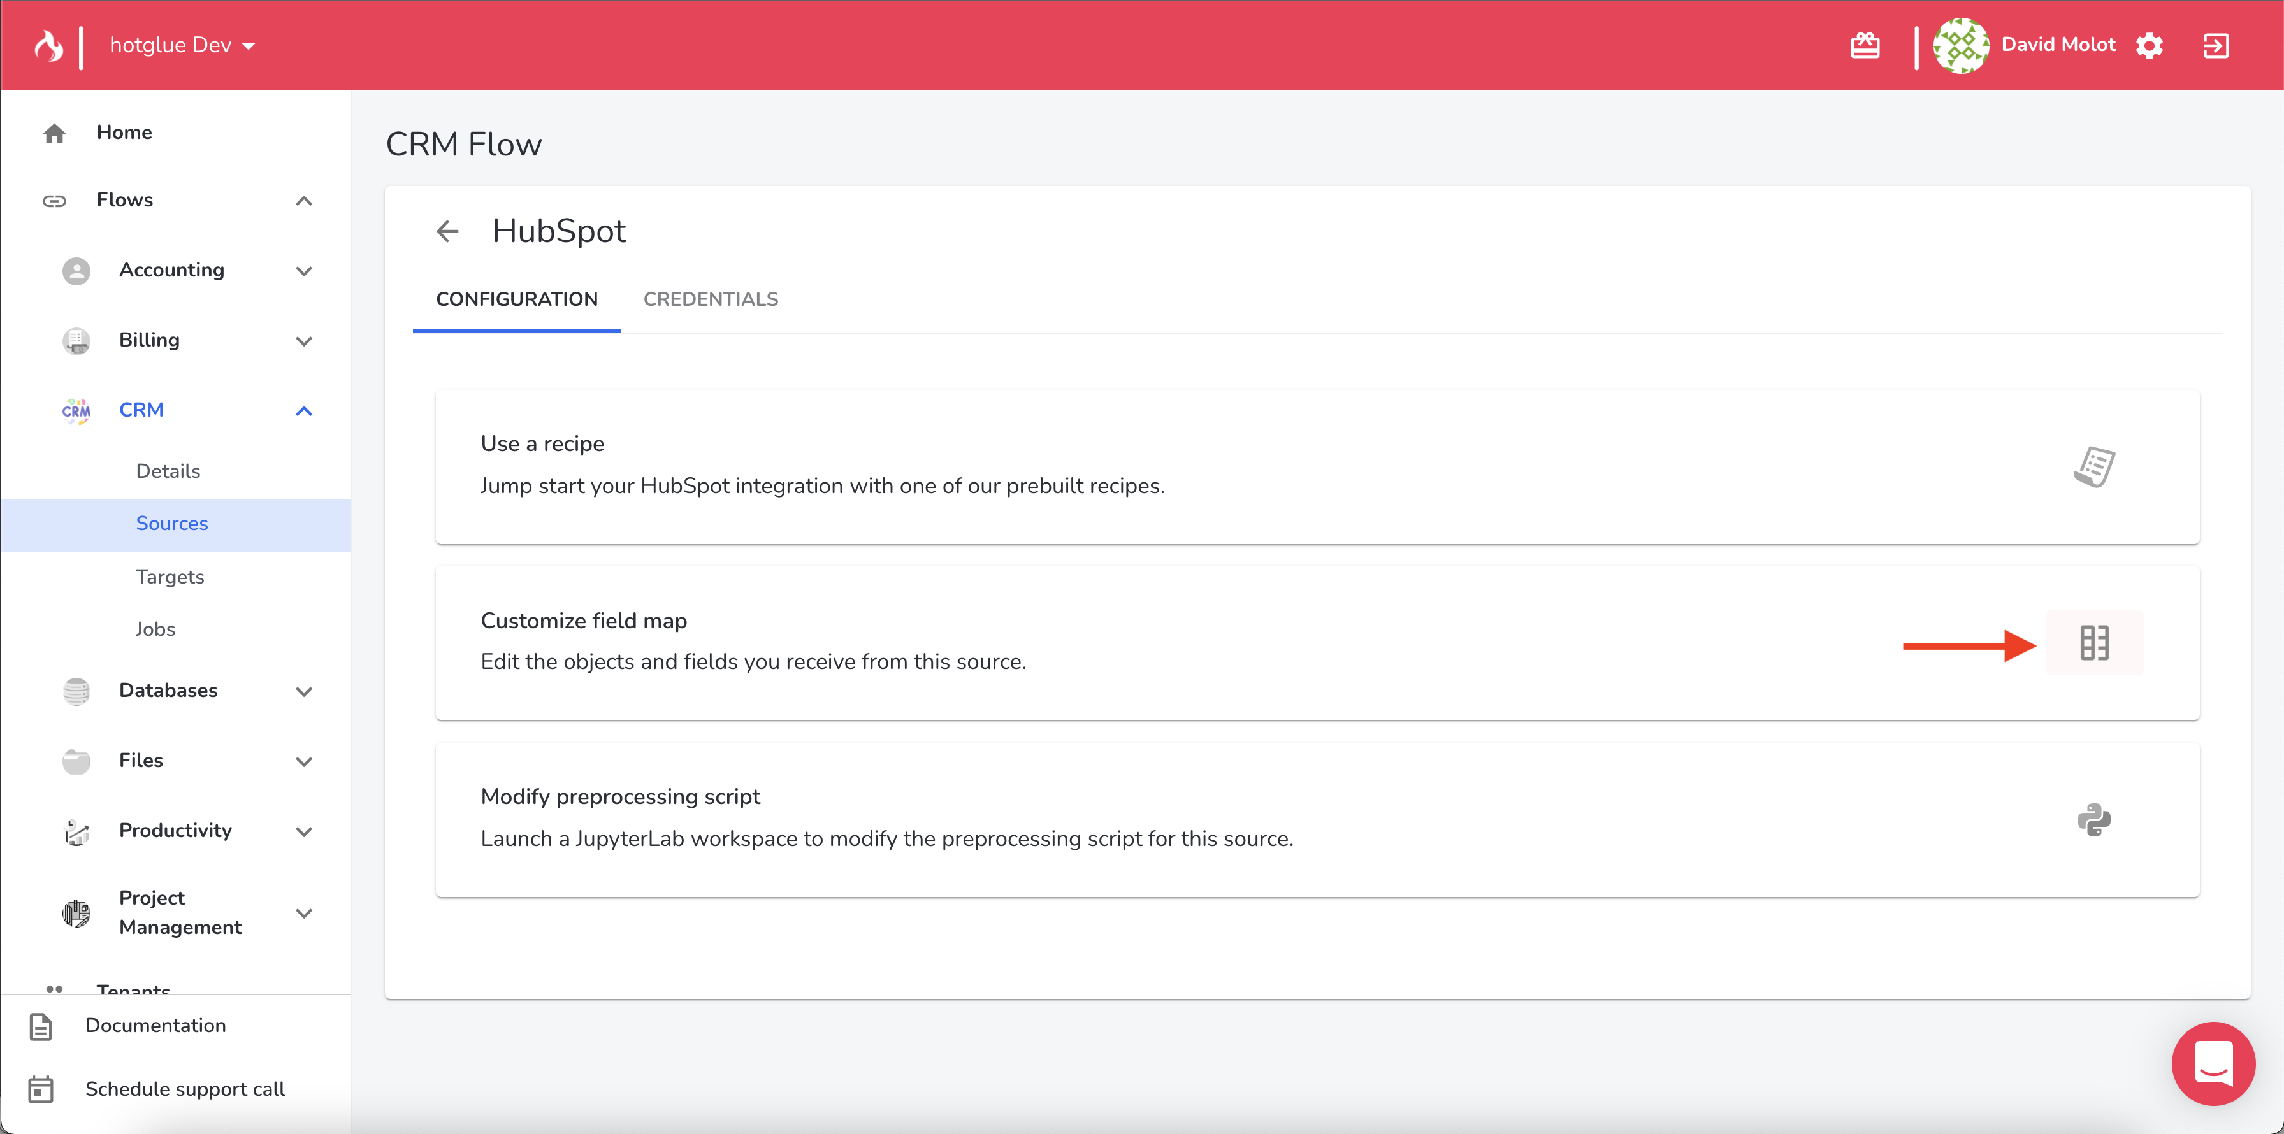Click the Project Management flow icon
Image resolution: width=2284 pixels, height=1134 pixels.
pyautogui.click(x=76, y=912)
